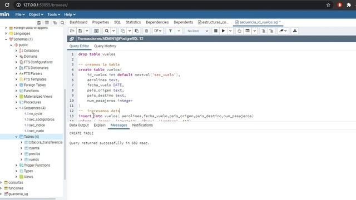
Task: Click the find magnifier toolbar icon
Action: (106, 31)
